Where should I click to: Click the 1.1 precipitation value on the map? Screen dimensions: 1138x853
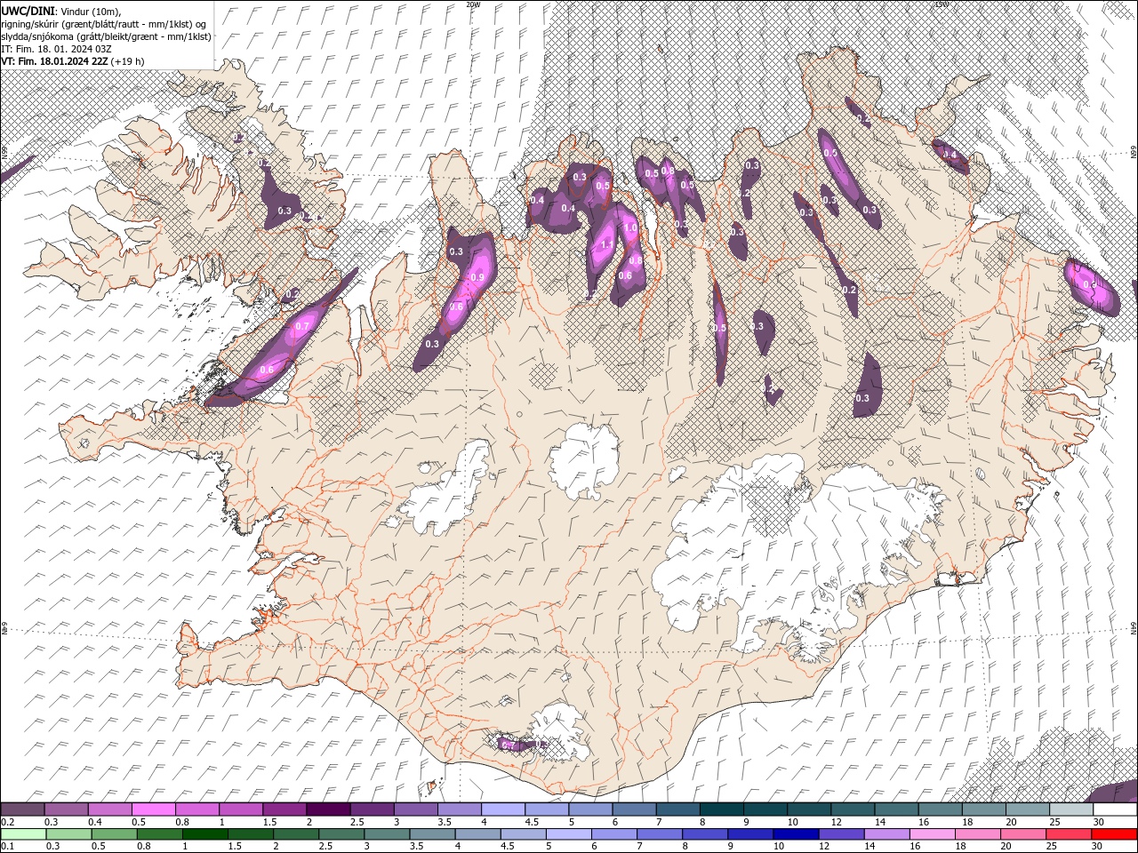[x=609, y=244]
